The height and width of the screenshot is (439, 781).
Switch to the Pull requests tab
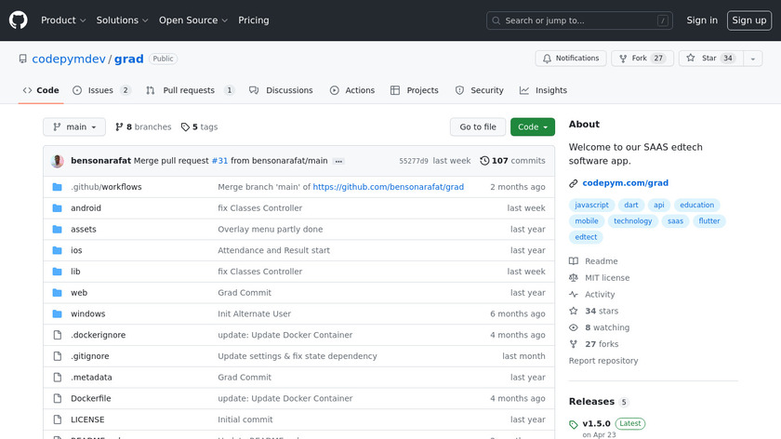(x=190, y=90)
